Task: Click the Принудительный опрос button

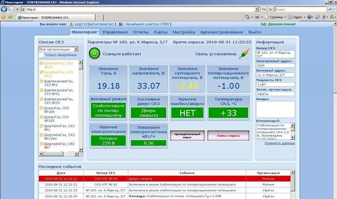Action: click(x=187, y=135)
